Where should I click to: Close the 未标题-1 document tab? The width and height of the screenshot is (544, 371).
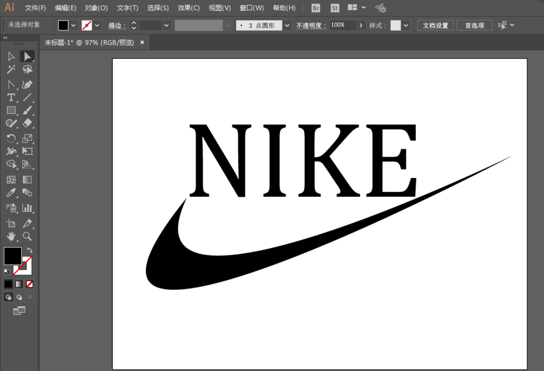point(142,42)
